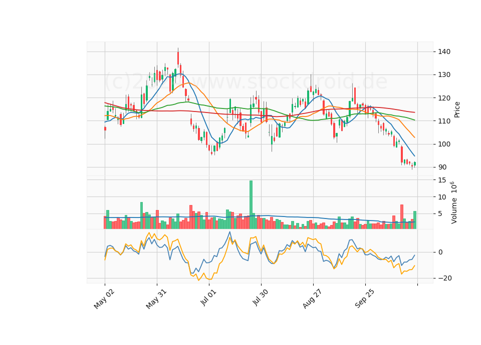The height and width of the screenshot is (345, 481).
Task: Click the 130 price axis label
Action: click(444, 74)
